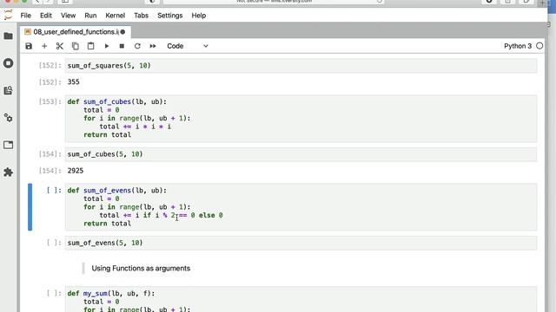Restart the kernel with circular arrow icon

click(137, 46)
